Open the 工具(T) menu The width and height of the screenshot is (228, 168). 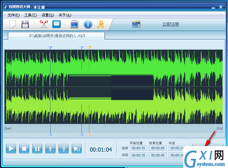(31, 15)
